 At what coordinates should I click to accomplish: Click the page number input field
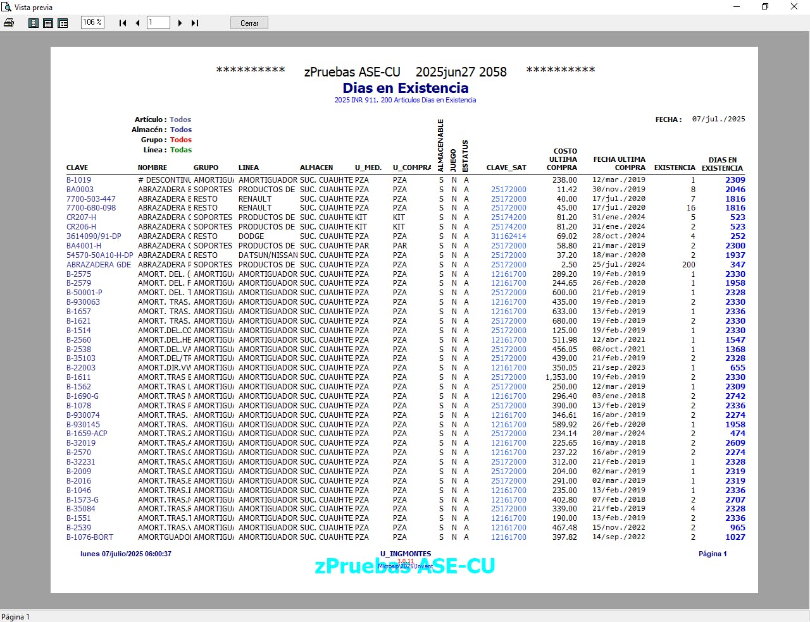click(x=158, y=23)
